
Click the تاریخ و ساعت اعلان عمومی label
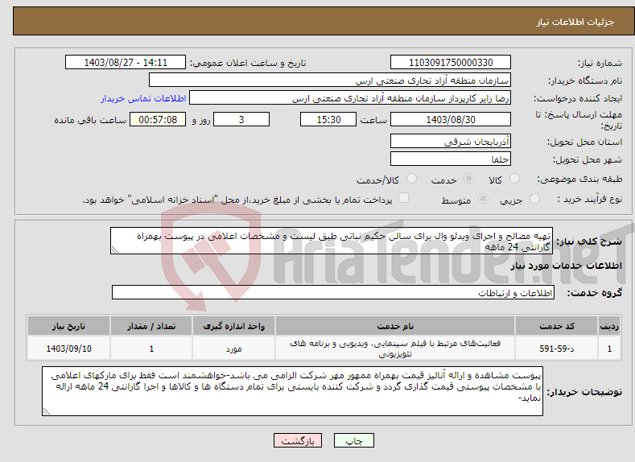[248, 63]
